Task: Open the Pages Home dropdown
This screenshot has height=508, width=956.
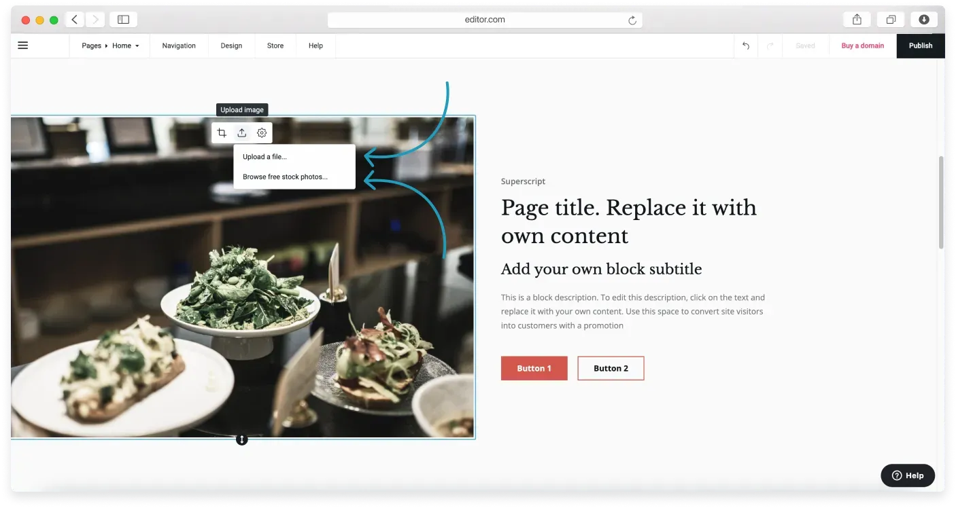Action: tap(110, 46)
